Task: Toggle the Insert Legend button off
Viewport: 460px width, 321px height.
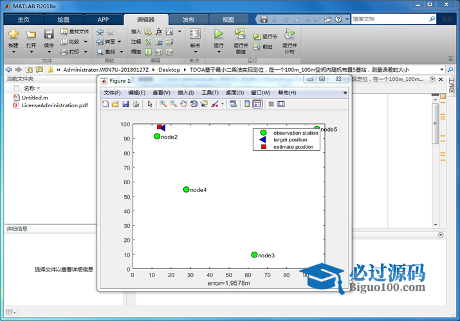Action: [257, 104]
